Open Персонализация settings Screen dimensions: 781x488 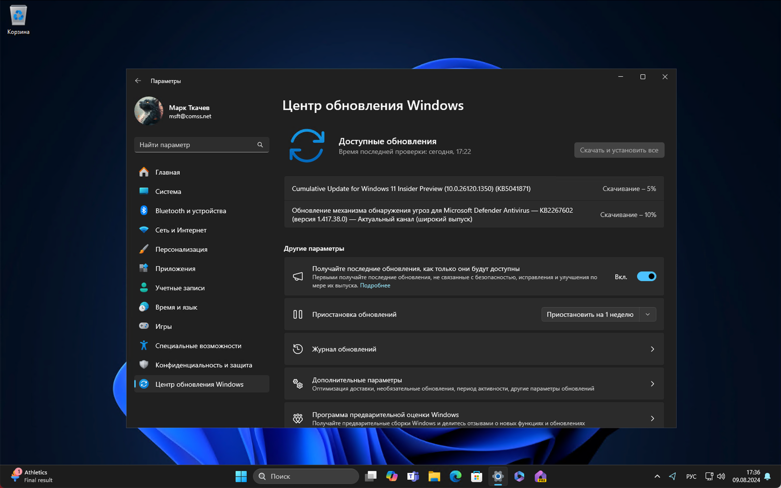(201, 249)
